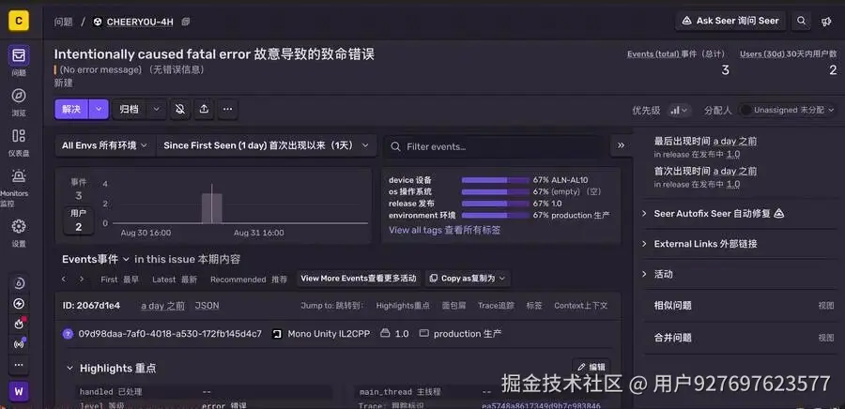The image size is (845, 409).
Task: Click the lightning bolt icon in sidebar
Action: click(19, 304)
